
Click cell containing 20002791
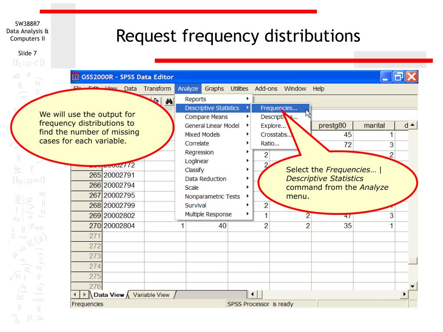coord(123,175)
